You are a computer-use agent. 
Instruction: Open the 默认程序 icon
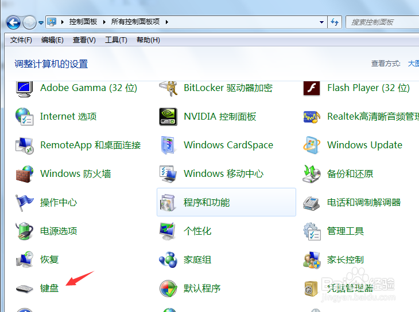pyautogui.click(x=168, y=289)
